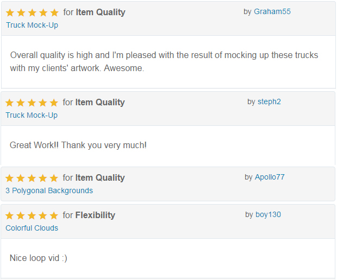Open the Colorful Clouds item

32,228
